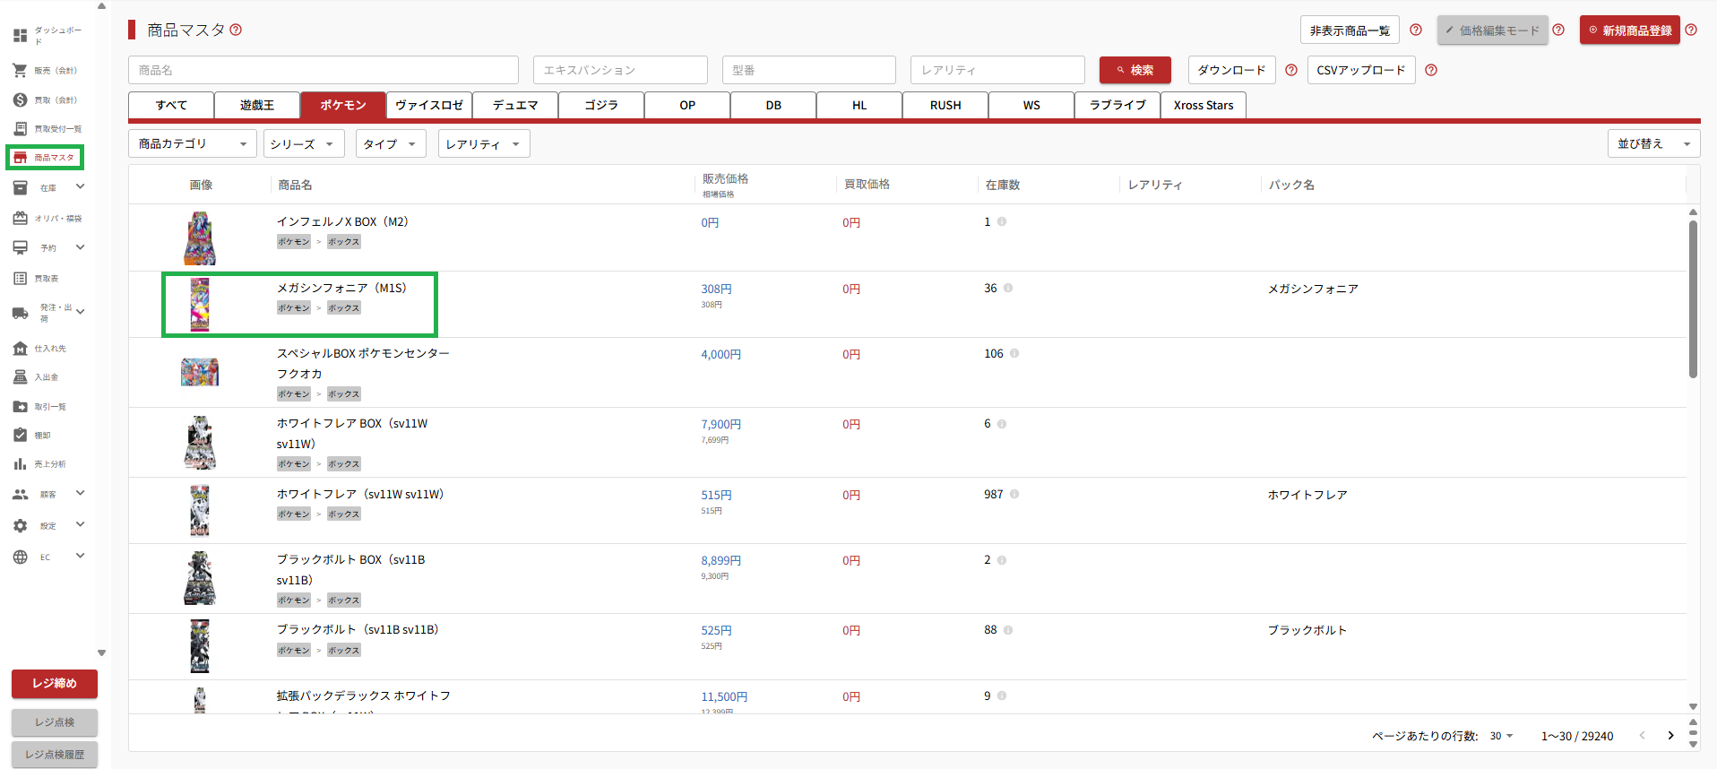Open 買取表 list icon
1717x769 pixels.
20,279
